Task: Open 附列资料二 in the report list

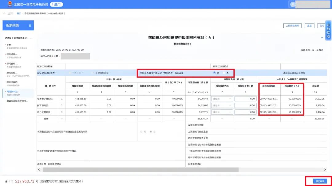Action: [x=14, y=65]
